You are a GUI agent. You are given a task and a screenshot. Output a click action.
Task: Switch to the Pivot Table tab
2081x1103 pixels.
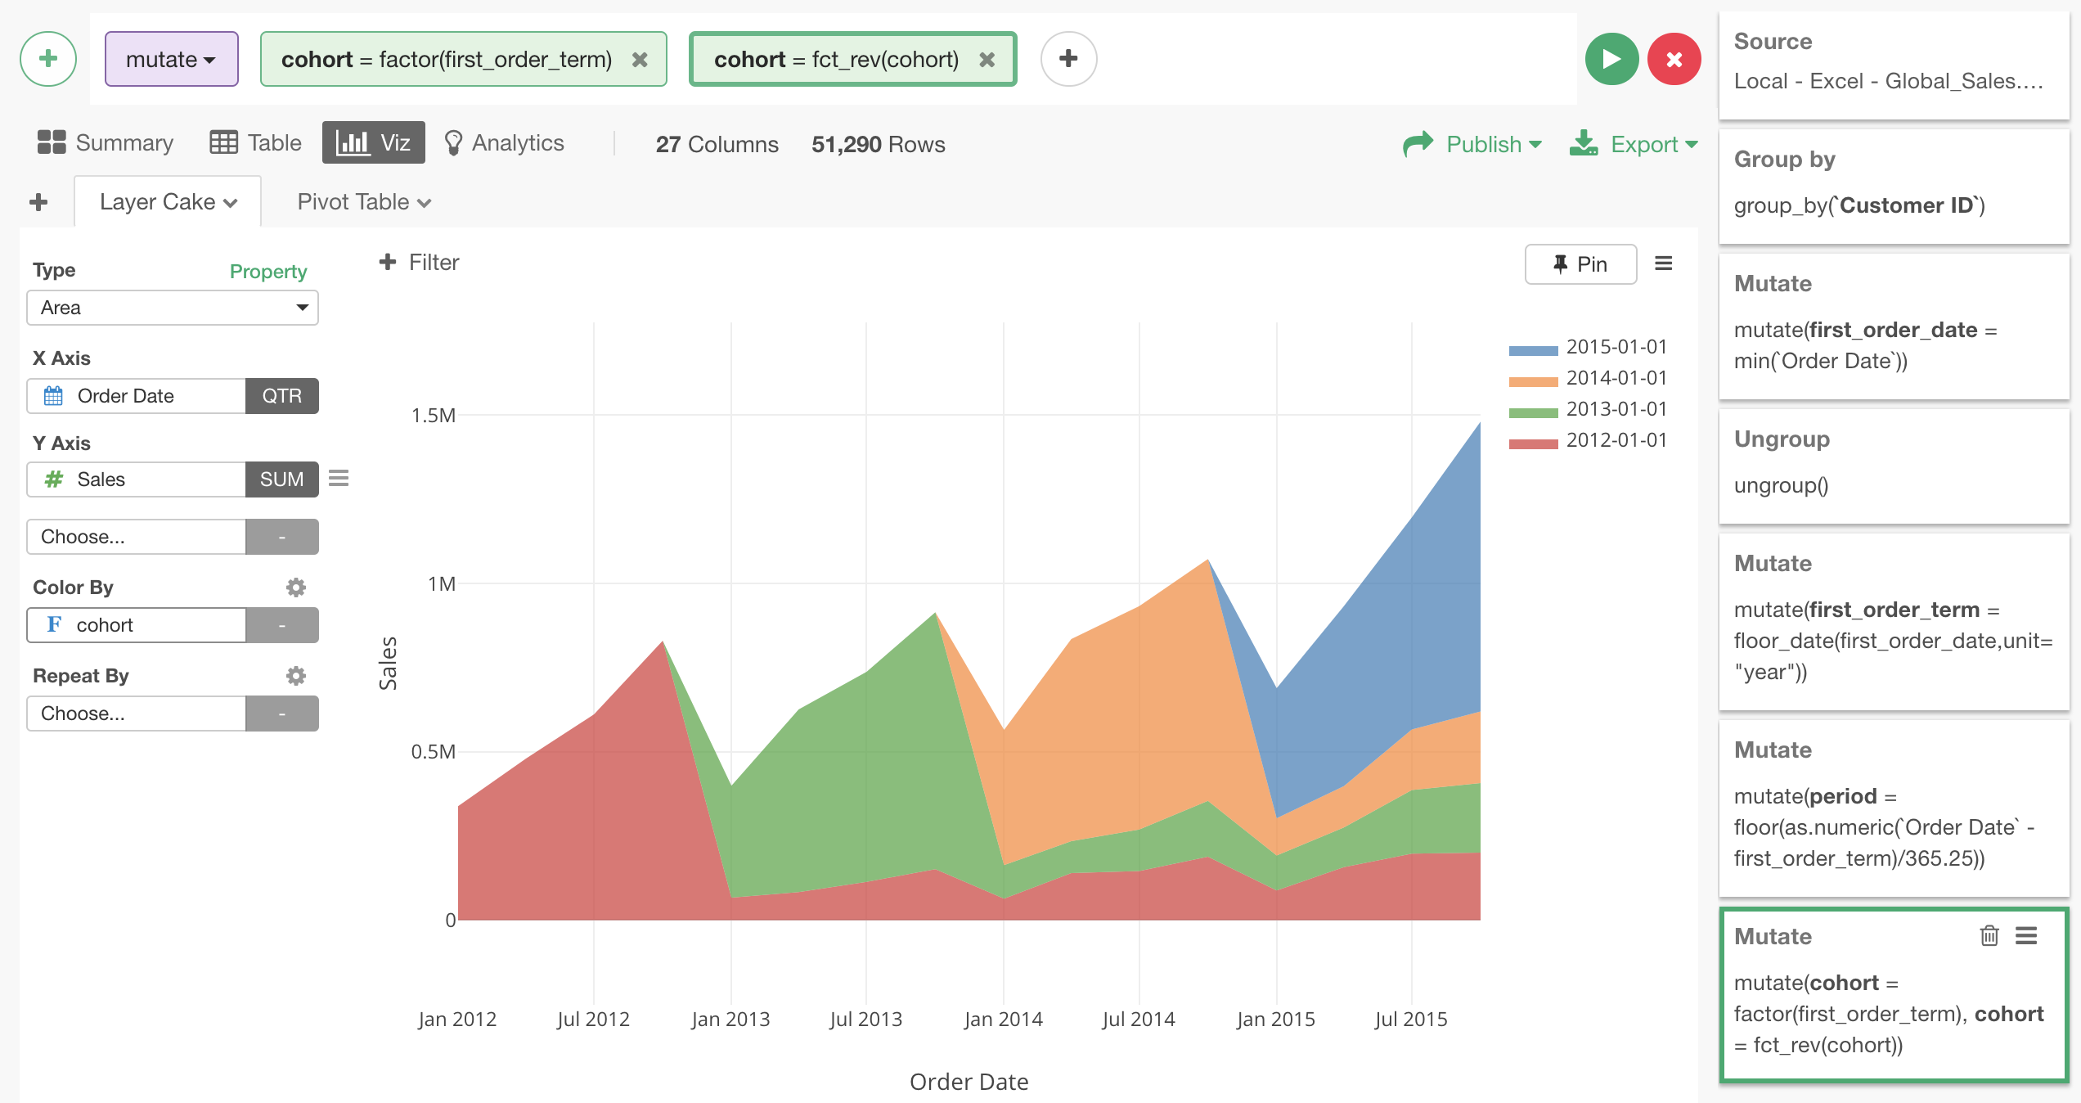pos(363,202)
